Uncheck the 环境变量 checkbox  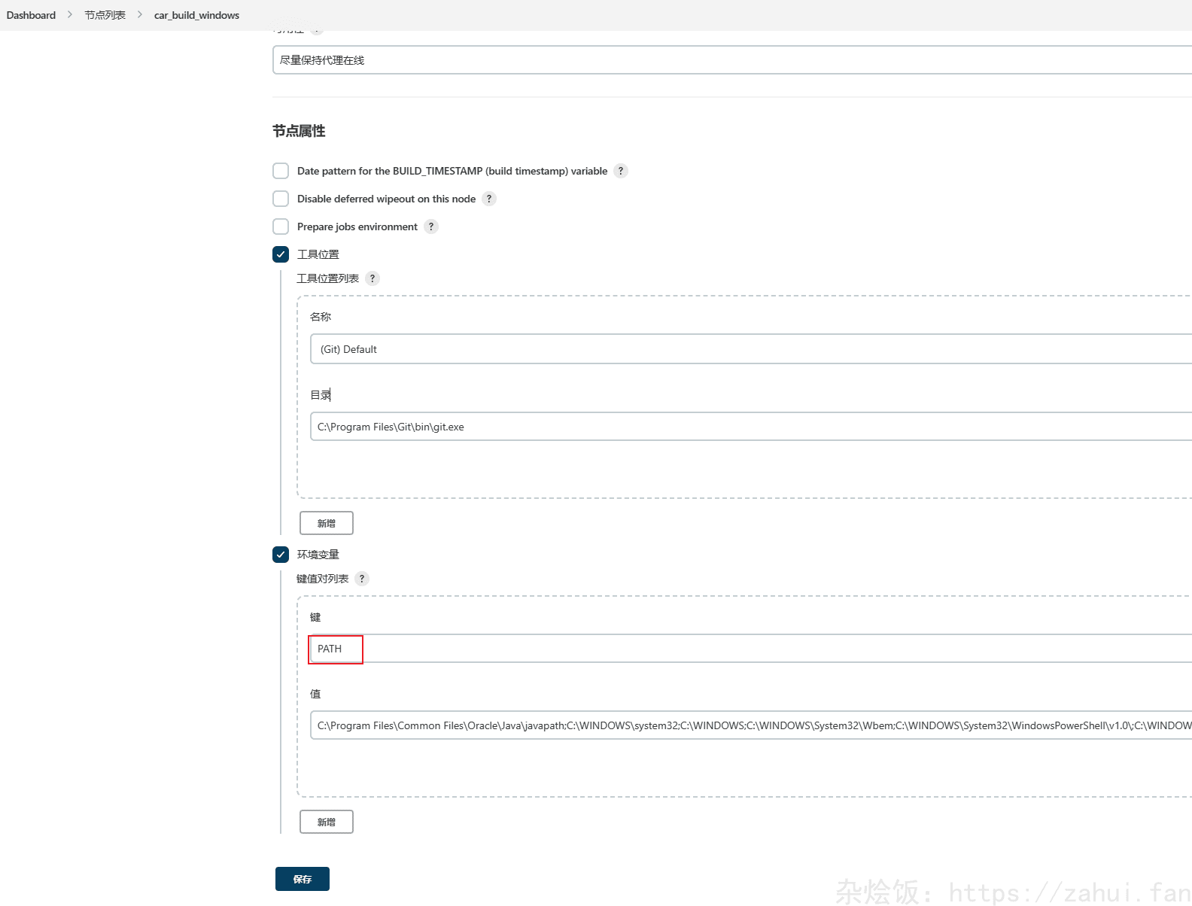(281, 555)
